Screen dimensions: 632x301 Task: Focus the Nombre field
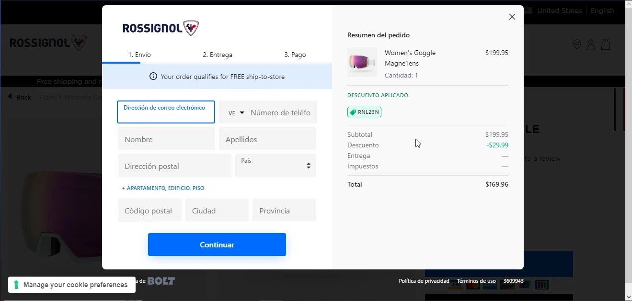(166, 139)
